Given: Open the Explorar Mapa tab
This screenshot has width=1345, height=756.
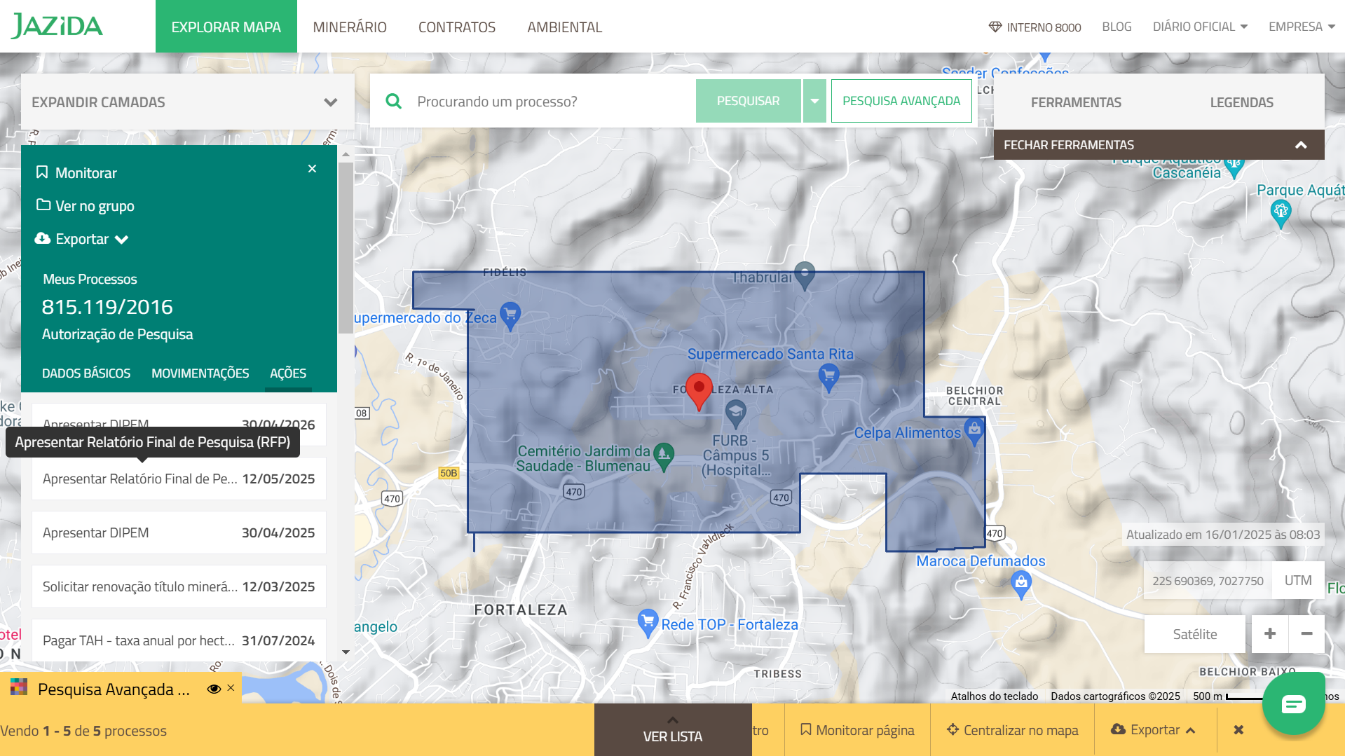Looking at the screenshot, I should click(226, 27).
